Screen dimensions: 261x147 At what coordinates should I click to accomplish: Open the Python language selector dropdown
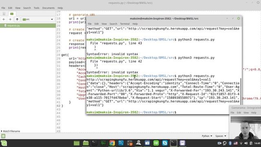207,136
